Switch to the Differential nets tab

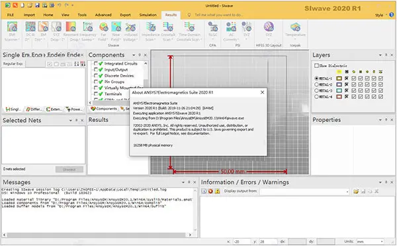(34, 109)
